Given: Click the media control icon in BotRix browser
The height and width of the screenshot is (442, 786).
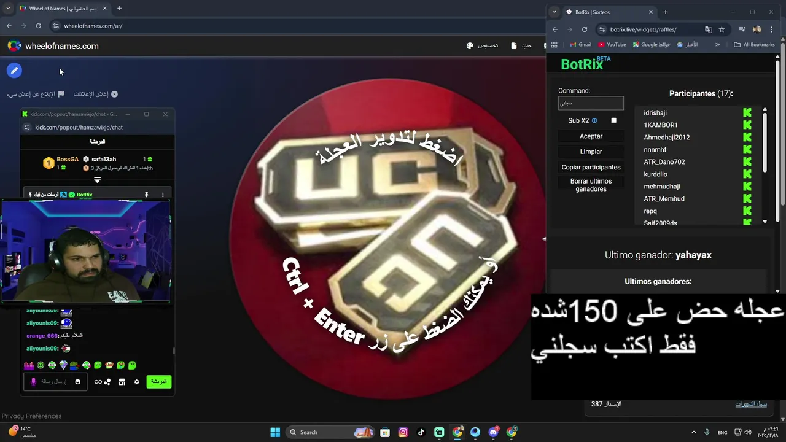Looking at the screenshot, I should click(x=742, y=29).
